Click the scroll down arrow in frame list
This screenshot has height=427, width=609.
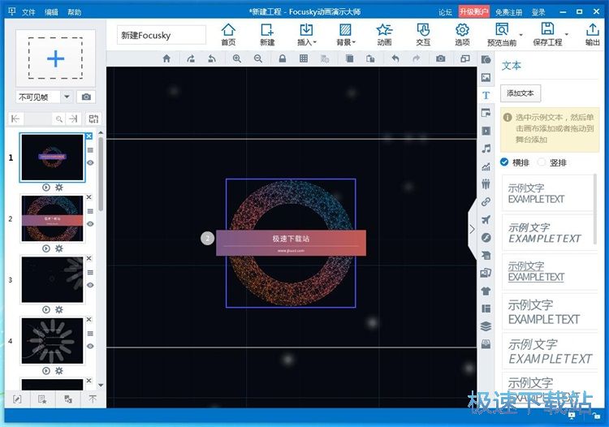point(101,386)
